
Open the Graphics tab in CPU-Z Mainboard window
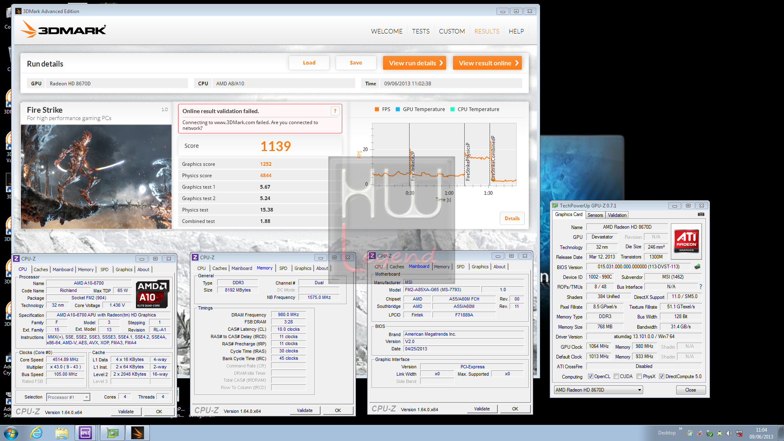(x=480, y=267)
